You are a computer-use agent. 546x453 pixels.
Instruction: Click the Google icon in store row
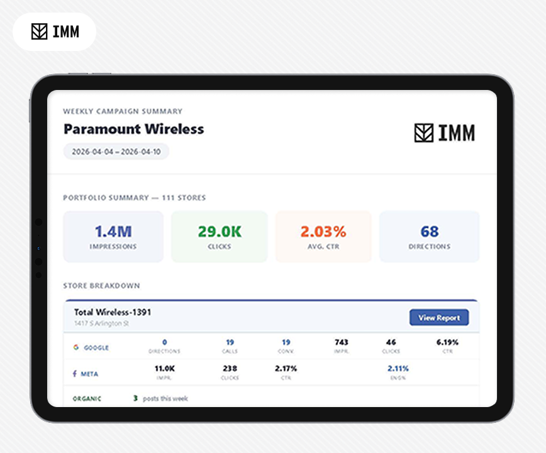coord(76,347)
